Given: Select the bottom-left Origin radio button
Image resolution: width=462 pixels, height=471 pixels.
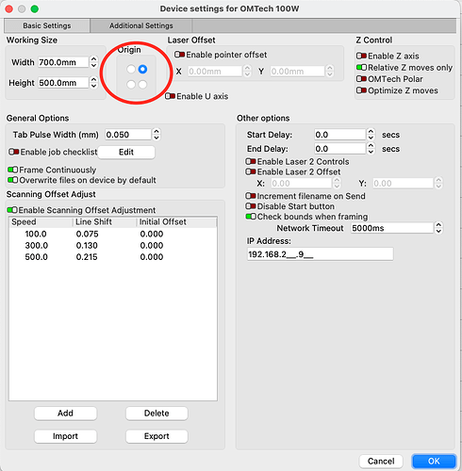Looking at the screenshot, I should (131, 84).
